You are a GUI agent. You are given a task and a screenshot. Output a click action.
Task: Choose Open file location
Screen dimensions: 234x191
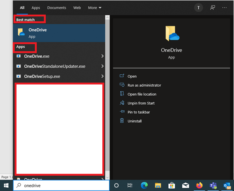142,94
